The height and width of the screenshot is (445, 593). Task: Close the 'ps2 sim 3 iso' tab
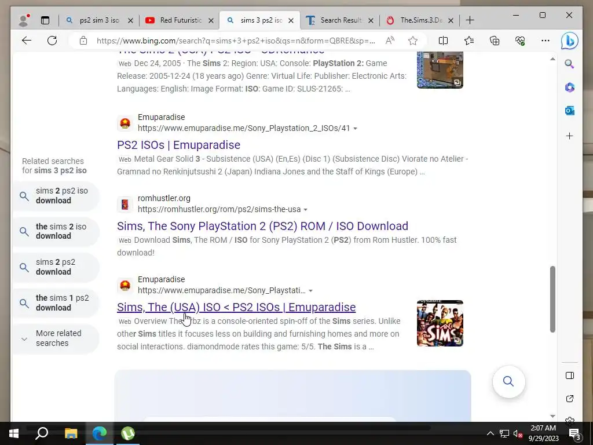point(130,20)
